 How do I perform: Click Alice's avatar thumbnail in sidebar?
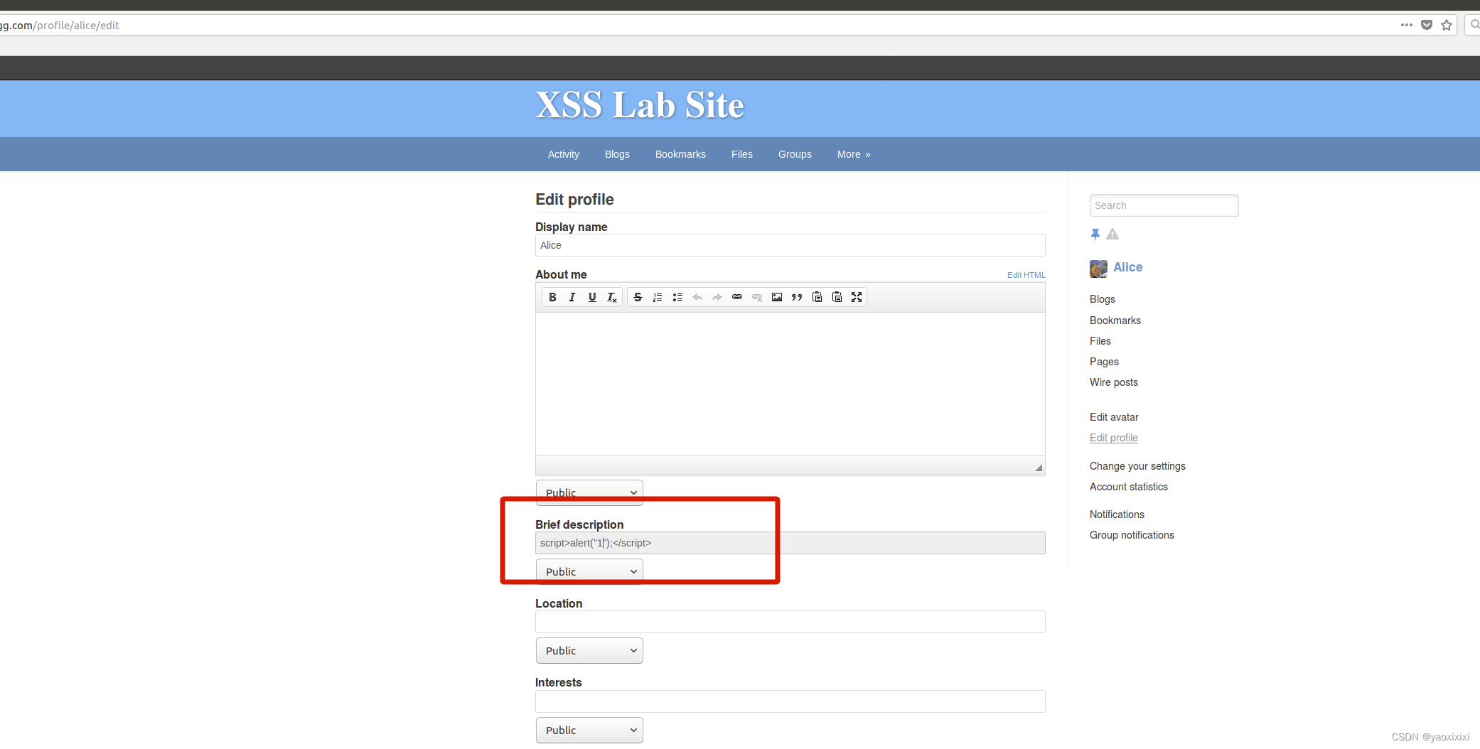(x=1098, y=268)
